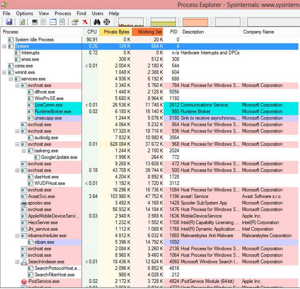Collapse the mbamscheduler.exe tree node
The width and height of the screenshot is (300, 289).
pos(17,235)
